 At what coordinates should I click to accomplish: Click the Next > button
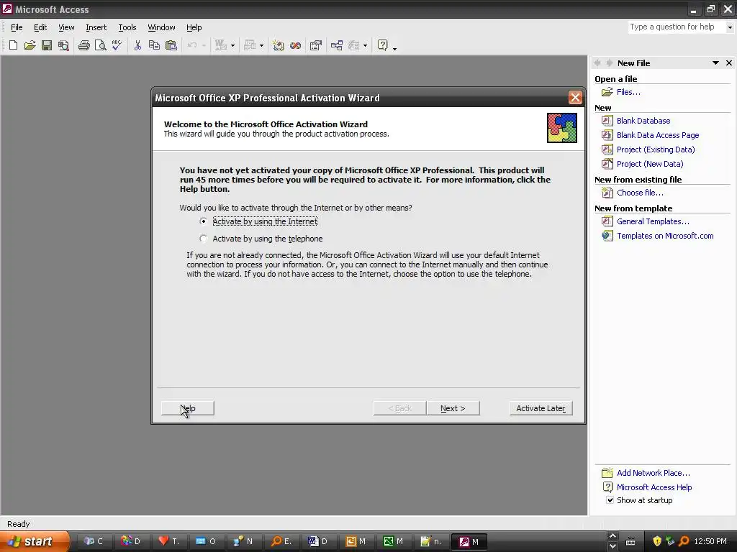[x=453, y=408]
